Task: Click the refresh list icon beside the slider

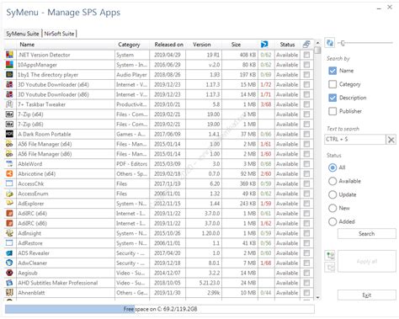Action: [330, 43]
